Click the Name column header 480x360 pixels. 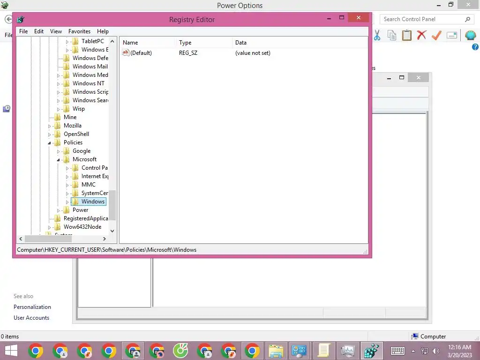[x=148, y=43]
